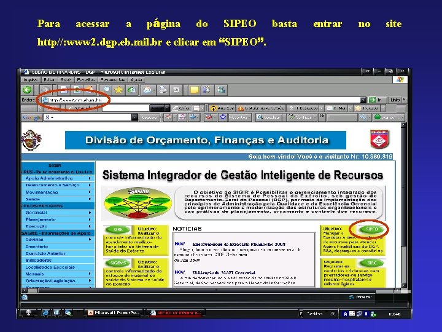The image size is (442, 332).
Task: Open Favorites with the yellow star icon
Action: (x=118, y=90)
